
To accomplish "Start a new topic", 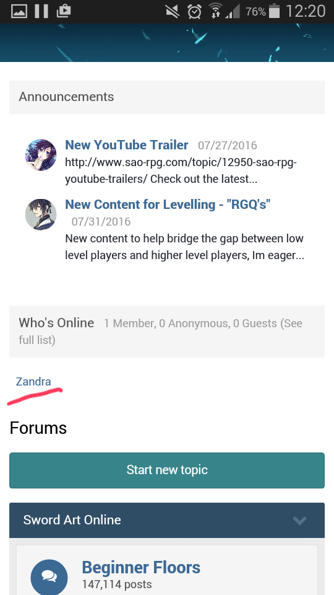I will pos(167,470).
